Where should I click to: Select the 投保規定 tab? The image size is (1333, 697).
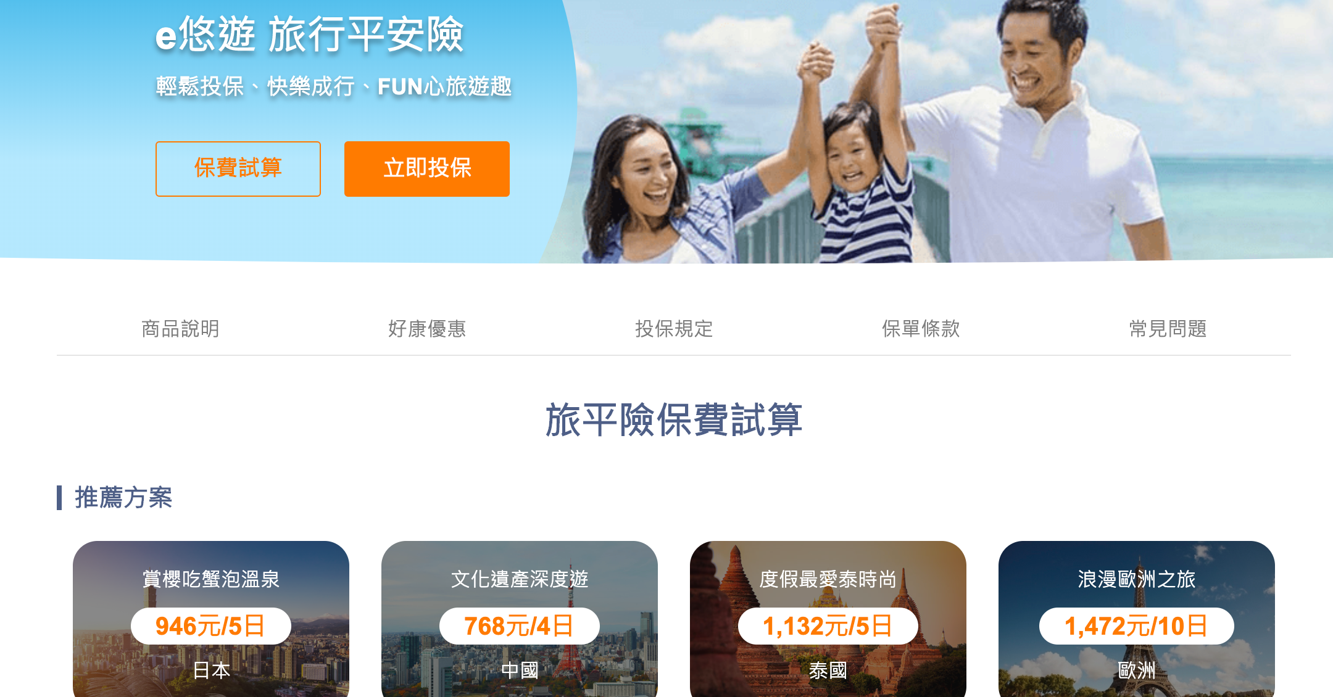click(674, 329)
